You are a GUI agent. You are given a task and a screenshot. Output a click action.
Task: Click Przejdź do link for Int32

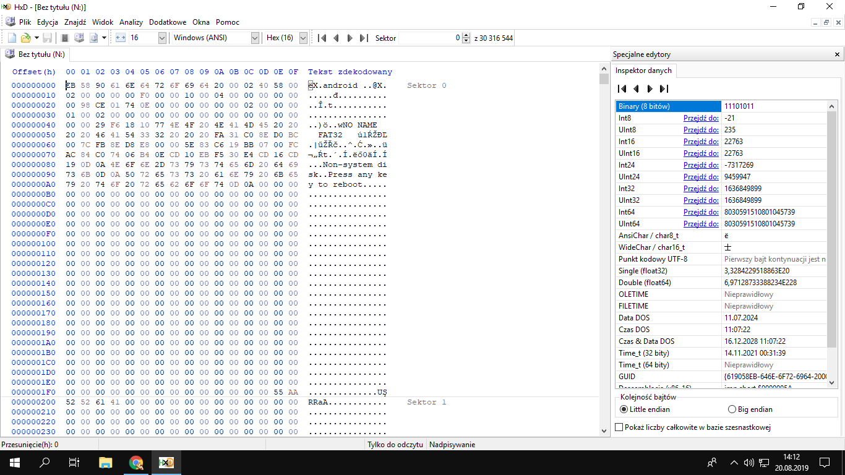click(x=701, y=189)
